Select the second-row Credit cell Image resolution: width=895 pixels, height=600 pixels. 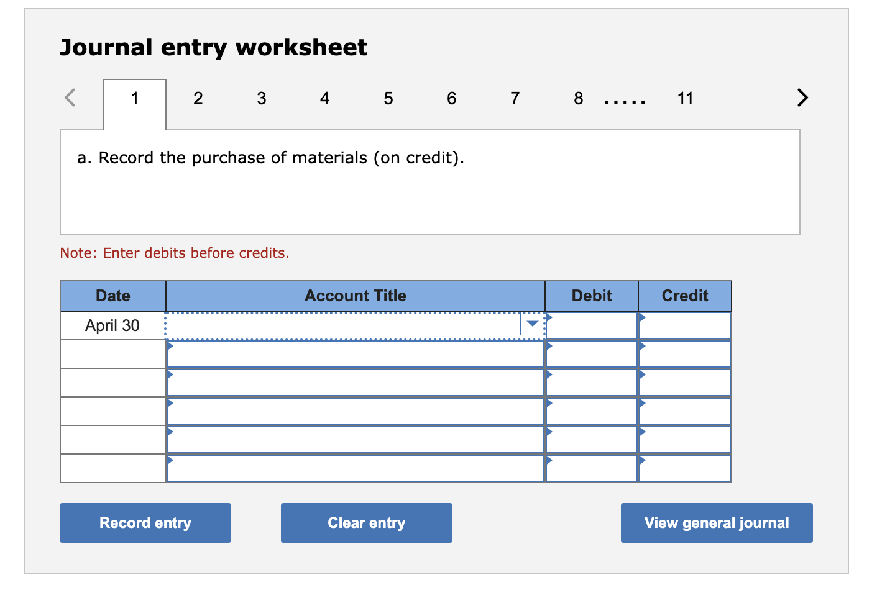click(x=685, y=354)
